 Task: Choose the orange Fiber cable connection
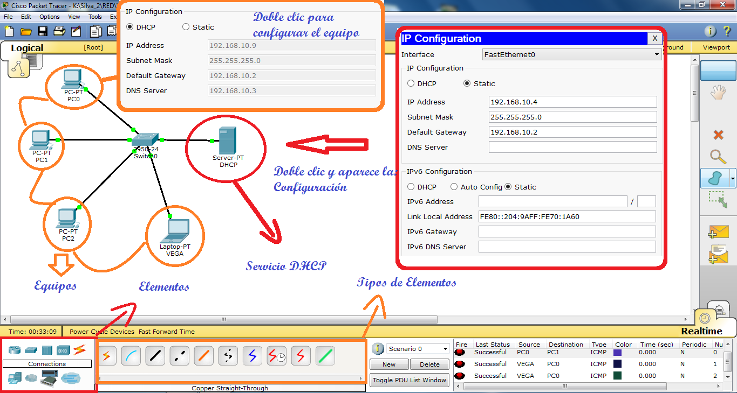pyautogui.click(x=204, y=356)
